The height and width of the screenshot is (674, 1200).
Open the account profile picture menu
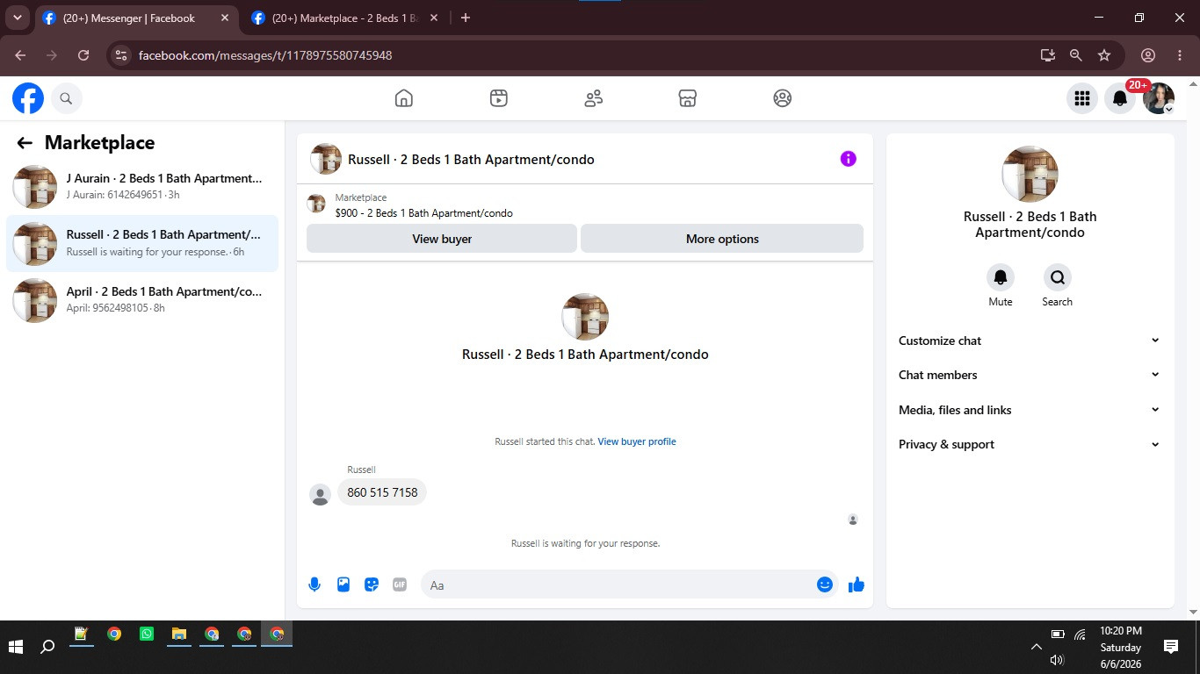point(1159,98)
